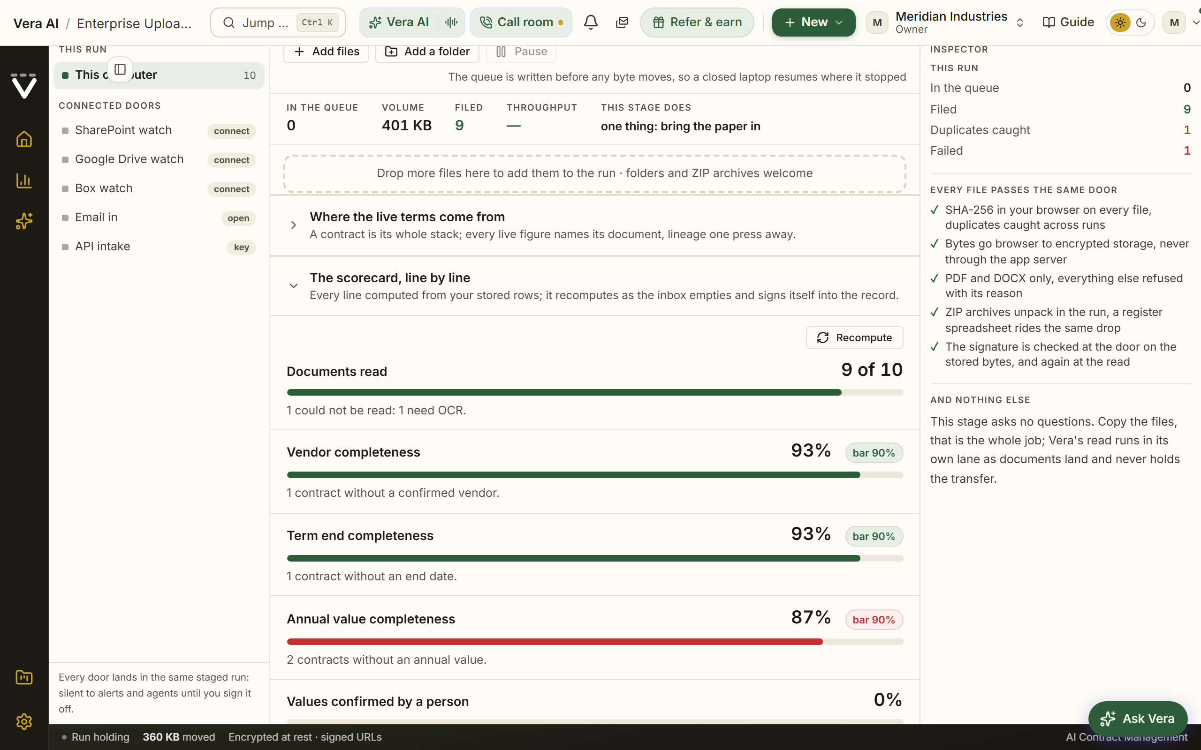The image size is (1201, 750).
Task: Click Annual value red bar 90% badge
Action: 874,620
